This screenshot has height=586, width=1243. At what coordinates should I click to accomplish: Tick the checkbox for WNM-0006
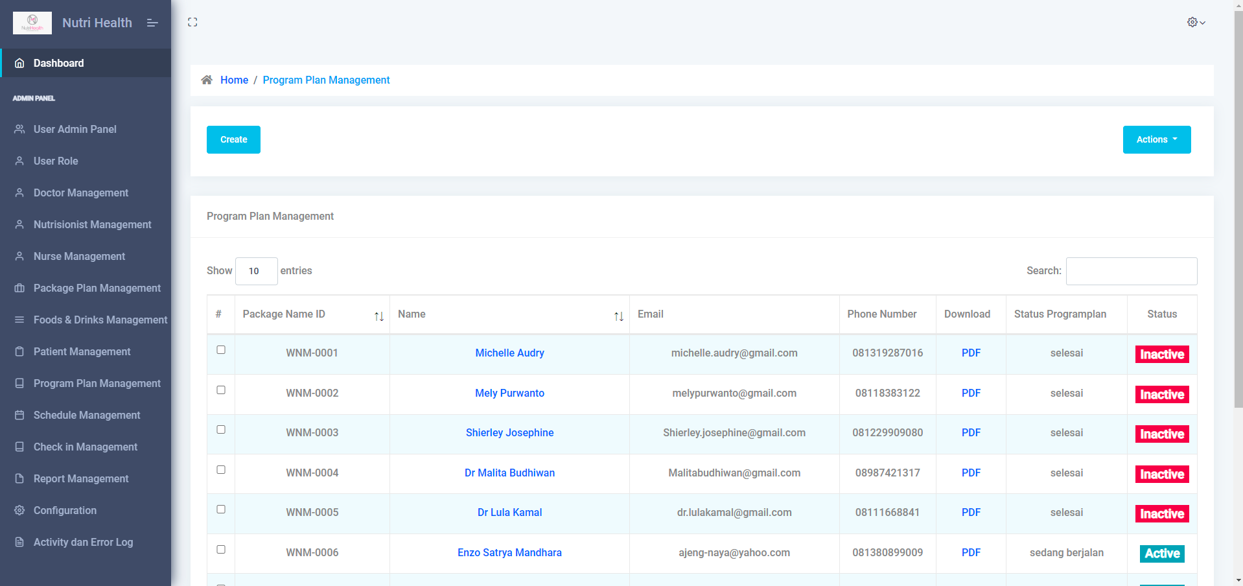(x=221, y=550)
